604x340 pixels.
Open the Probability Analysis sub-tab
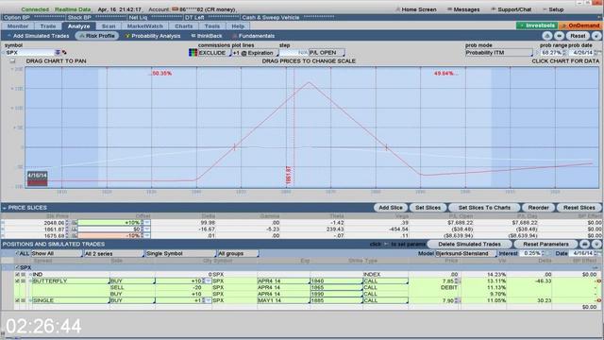(x=153, y=36)
